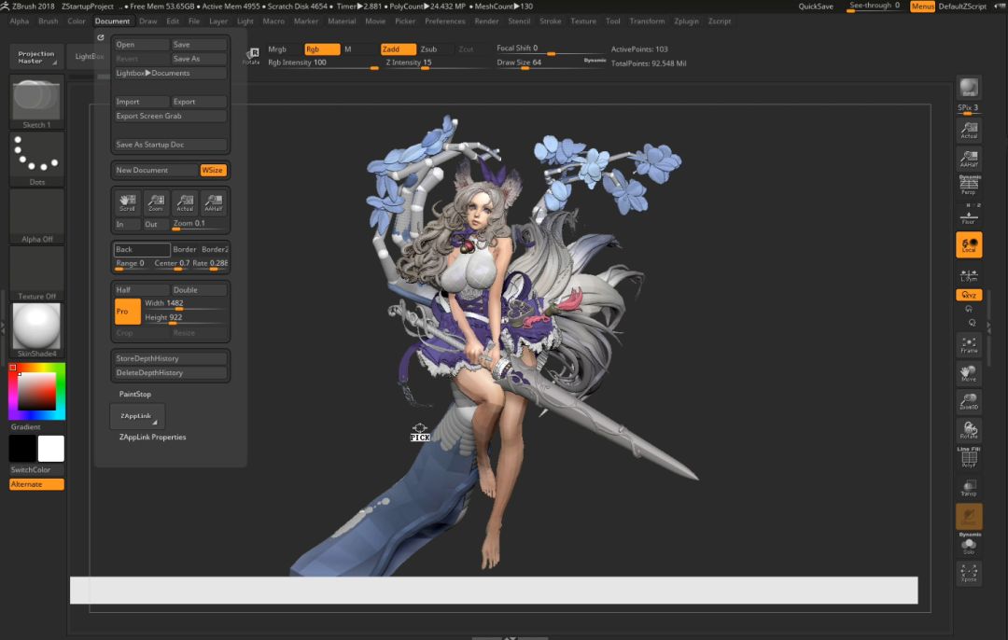Click Export Screen Grab
This screenshot has width=1008, height=640.
tap(171, 116)
